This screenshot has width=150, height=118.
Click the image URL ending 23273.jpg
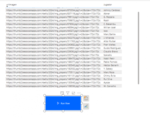[53, 55]
